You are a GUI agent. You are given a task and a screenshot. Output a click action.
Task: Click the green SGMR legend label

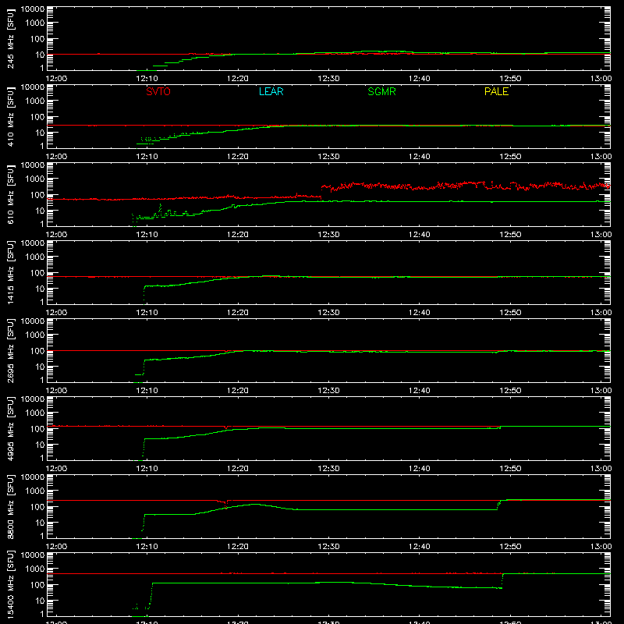coord(381,91)
